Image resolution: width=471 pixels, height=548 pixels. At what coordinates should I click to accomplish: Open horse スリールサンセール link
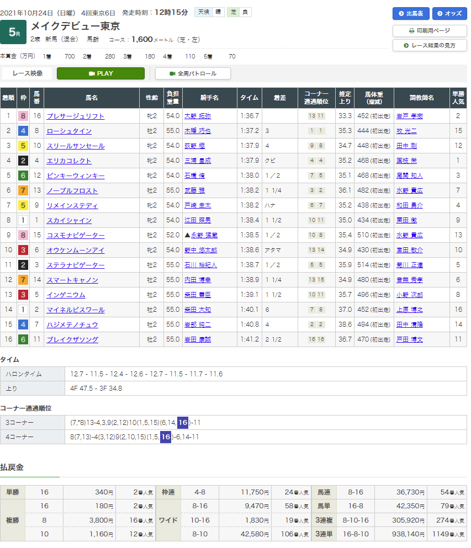[x=75, y=146]
